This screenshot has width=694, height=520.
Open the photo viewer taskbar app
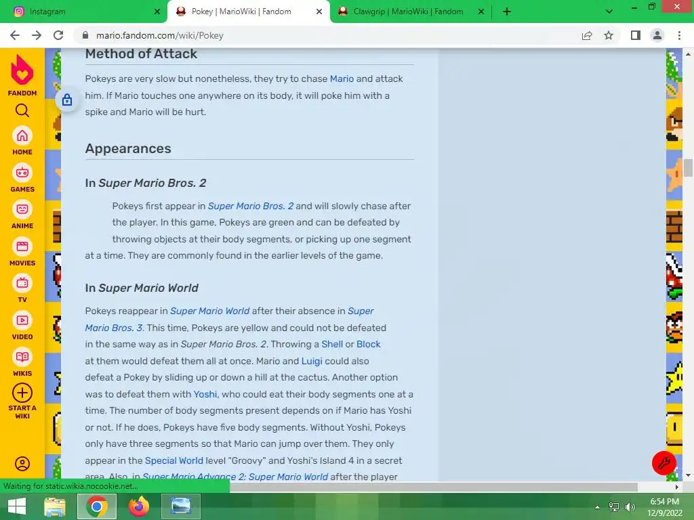181,506
